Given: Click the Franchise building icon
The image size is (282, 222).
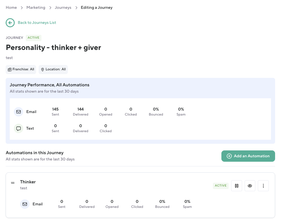Looking at the screenshot, I should pos(9,69).
